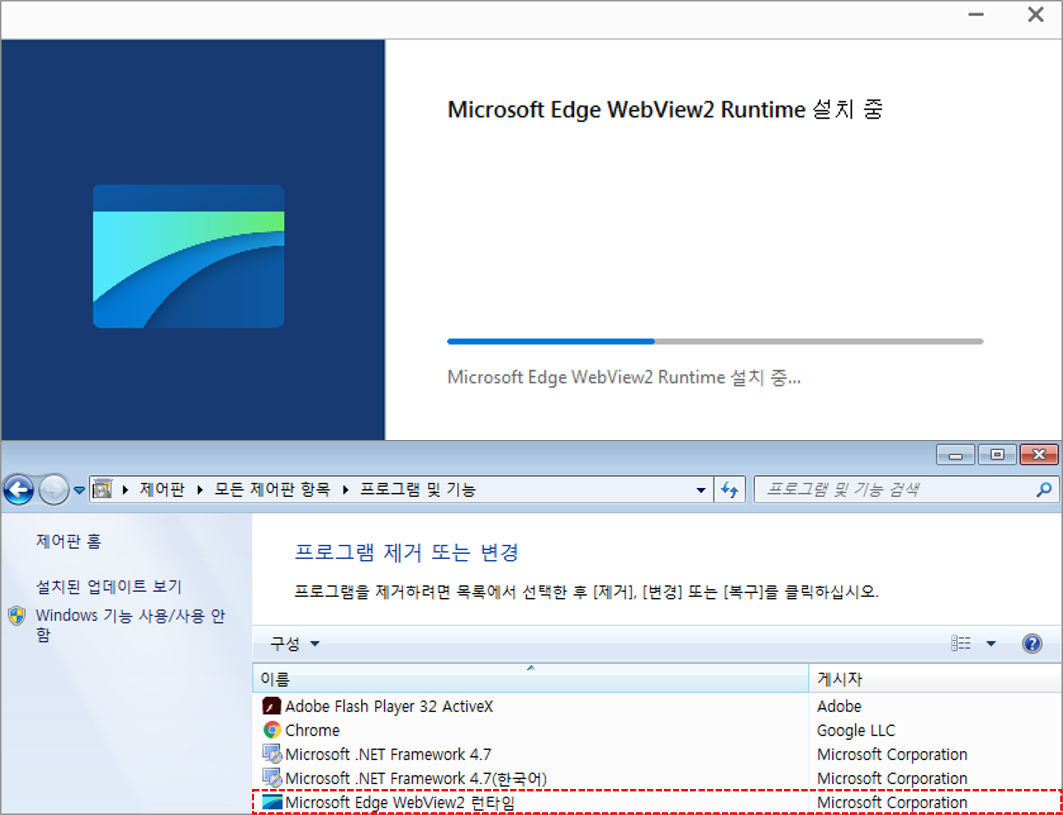Image resolution: width=1063 pixels, height=815 pixels.
Task: Open the help question mark icon
Action: (x=1032, y=644)
